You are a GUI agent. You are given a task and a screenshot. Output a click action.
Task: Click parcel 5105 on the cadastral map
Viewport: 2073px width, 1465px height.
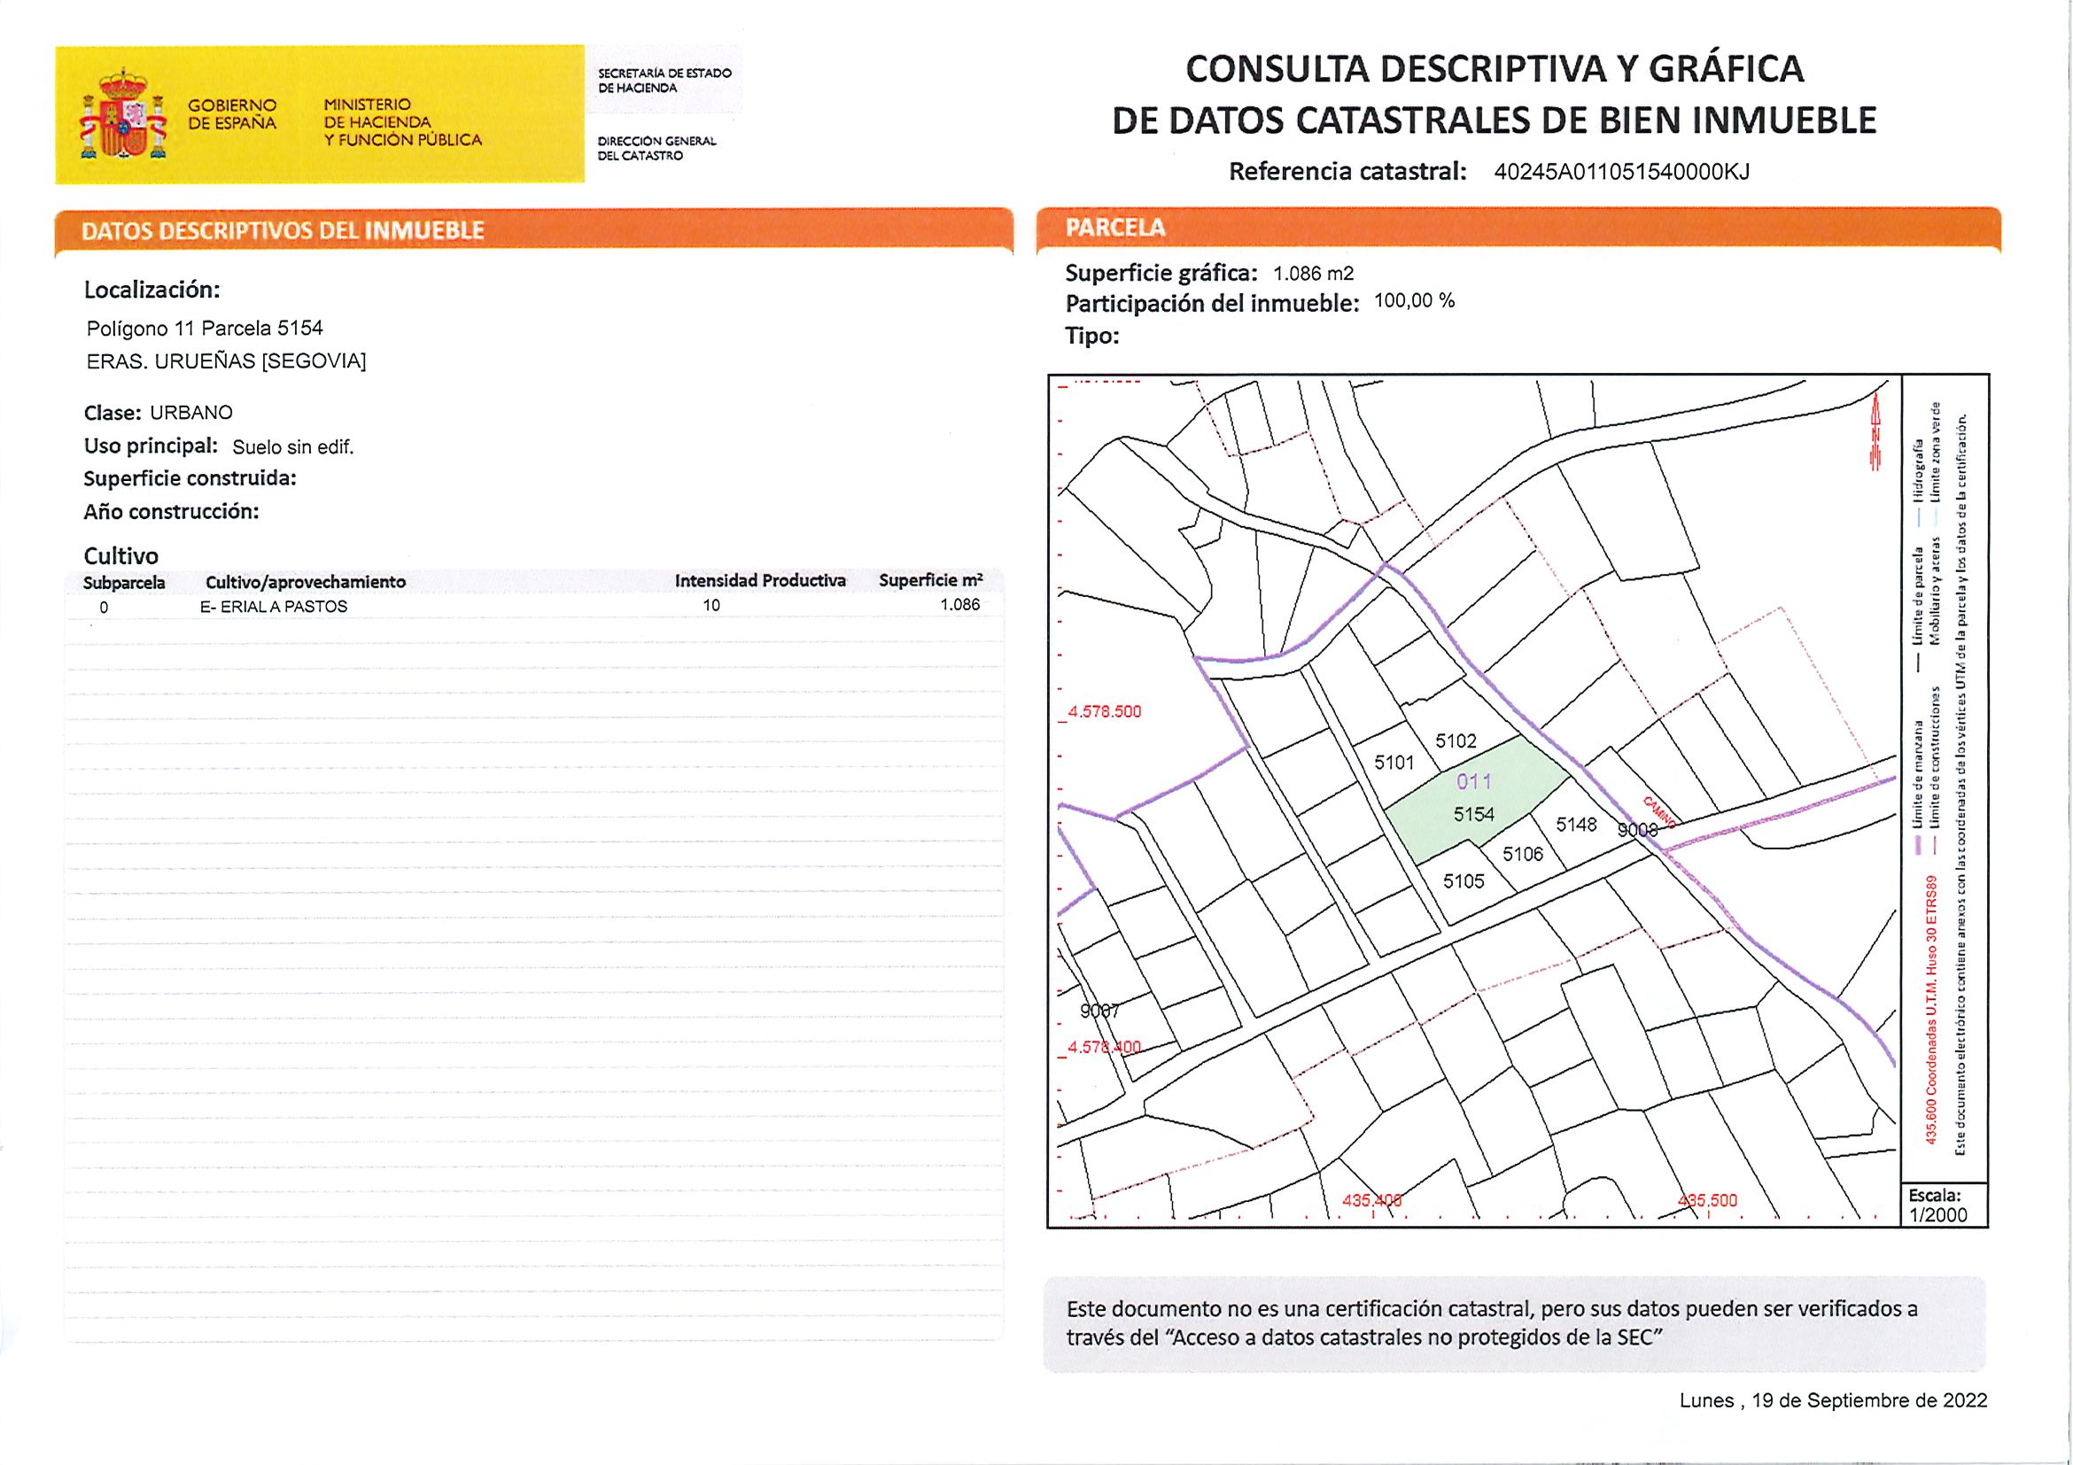point(1463,881)
